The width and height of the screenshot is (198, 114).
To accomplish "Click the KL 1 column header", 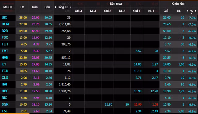I will click(x=151, y=11).
